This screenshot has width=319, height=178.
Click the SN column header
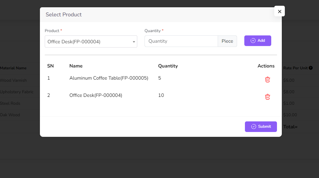[50, 66]
